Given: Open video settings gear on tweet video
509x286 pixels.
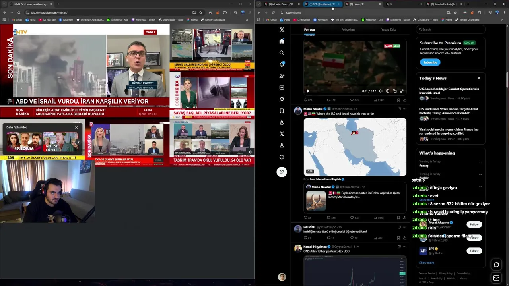Looking at the screenshot, I should click(388, 91).
